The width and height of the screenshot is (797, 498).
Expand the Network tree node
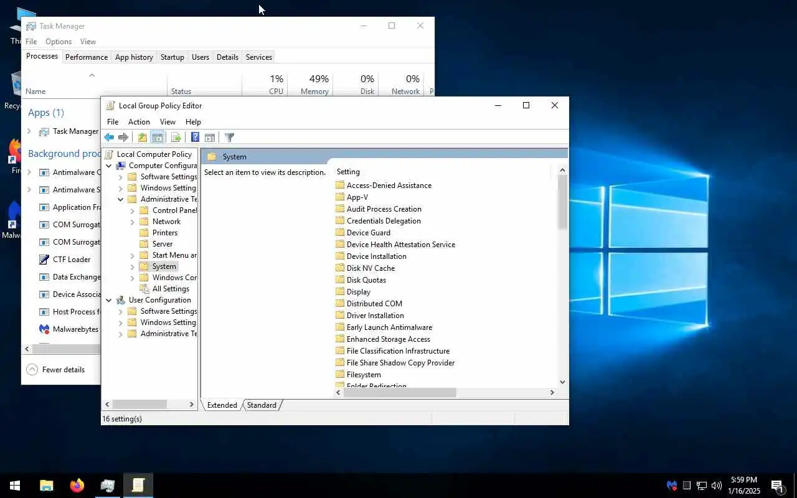tap(132, 222)
